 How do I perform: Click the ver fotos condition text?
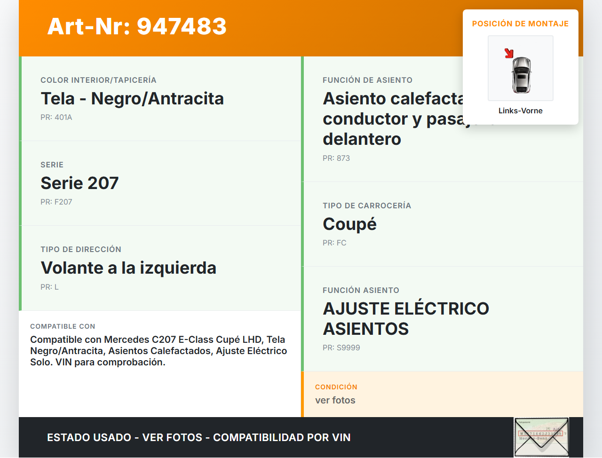click(x=335, y=400)
